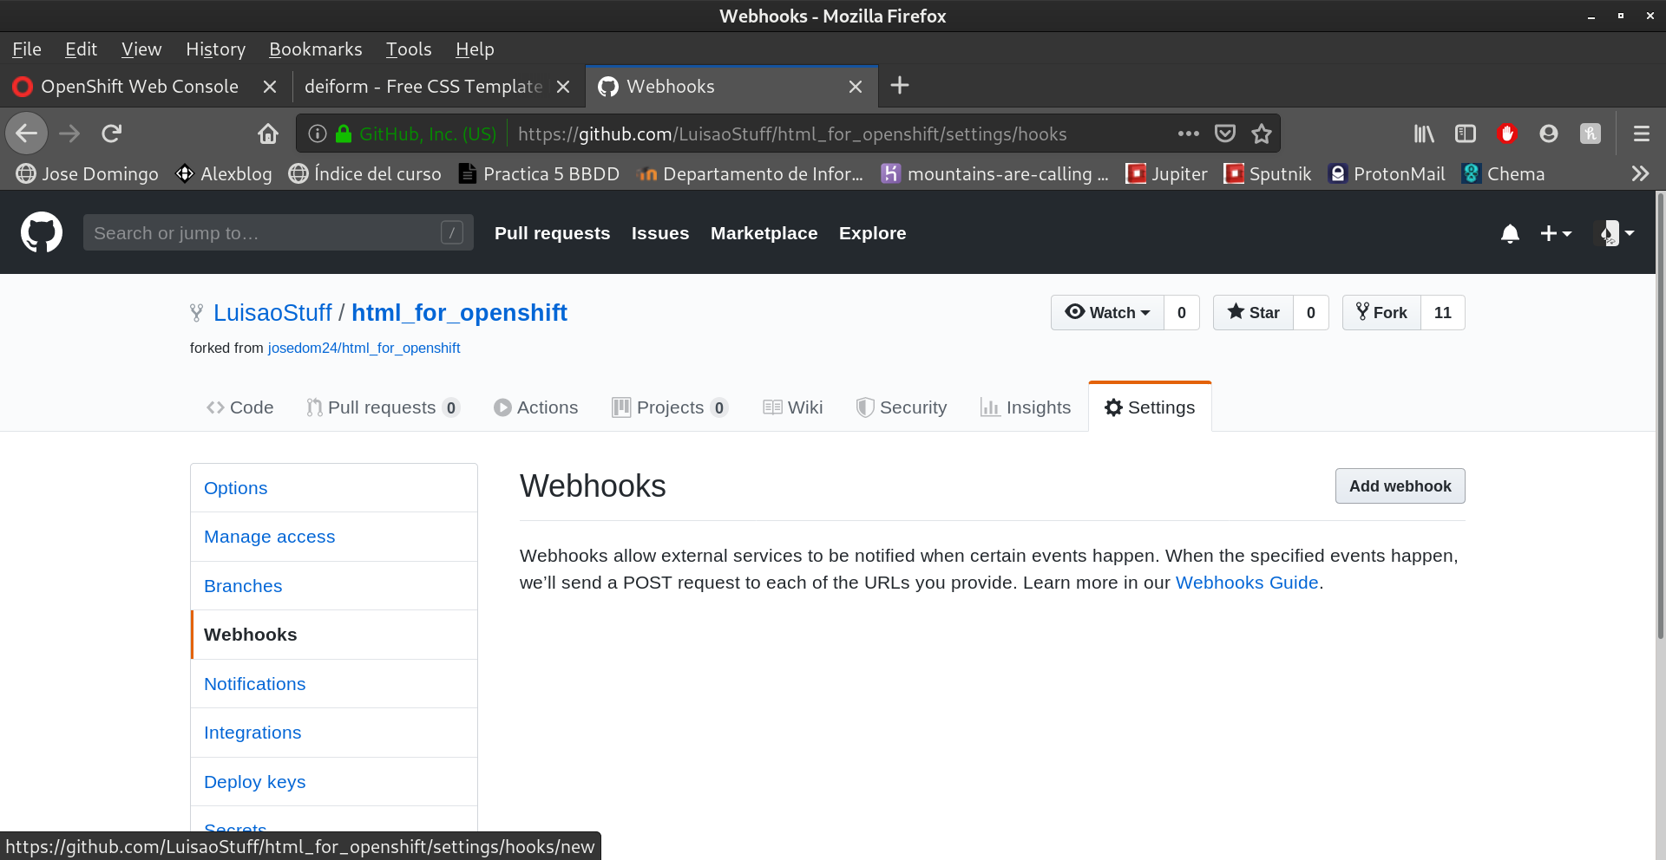Open the Library toolbar icon
Viewport: 1666px width, 860px height.
click(1424, 134)
